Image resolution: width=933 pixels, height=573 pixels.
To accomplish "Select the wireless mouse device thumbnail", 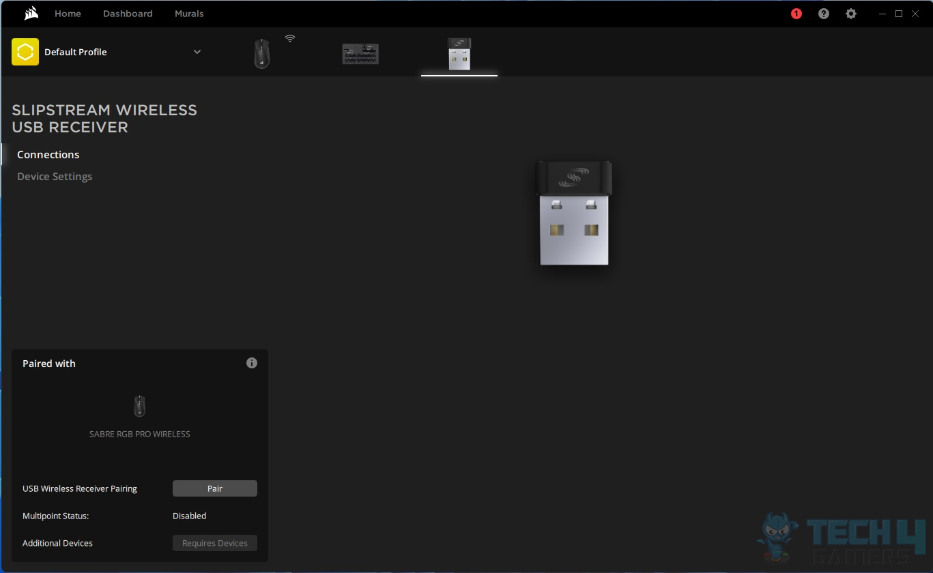I will tap(262, 53).
